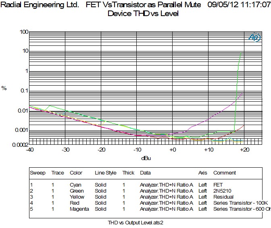Click the 'Axis' column header
The width and height of the screenshot is (271, 228).
[202, 173]
